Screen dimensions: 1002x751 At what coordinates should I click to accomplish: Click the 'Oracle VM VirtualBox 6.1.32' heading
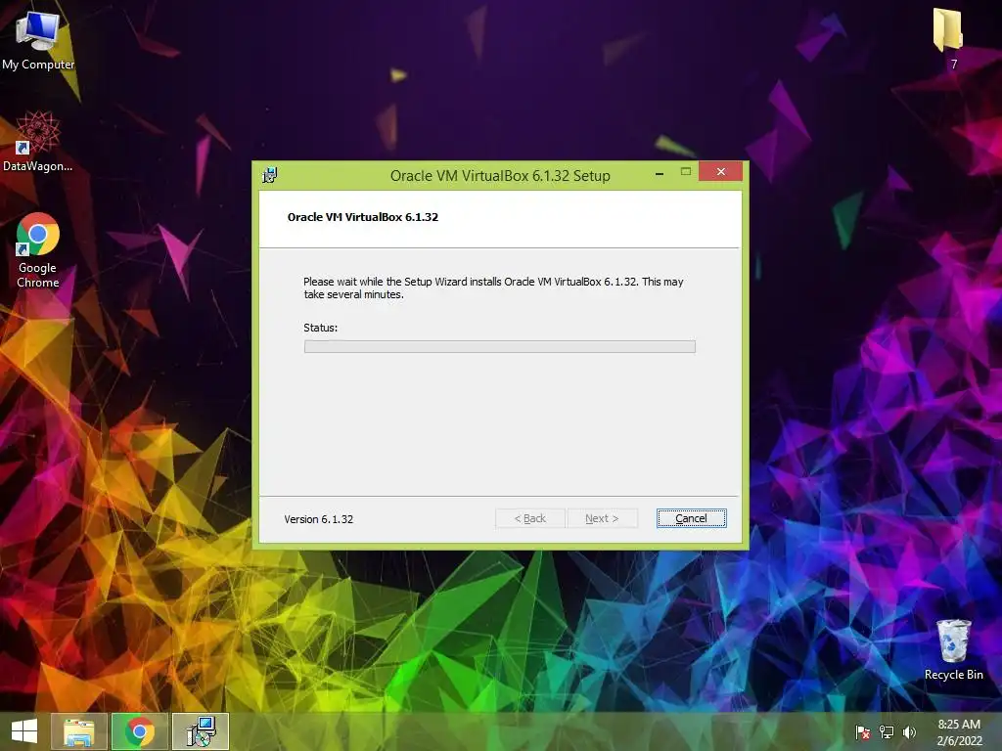[x=363, y=217]
